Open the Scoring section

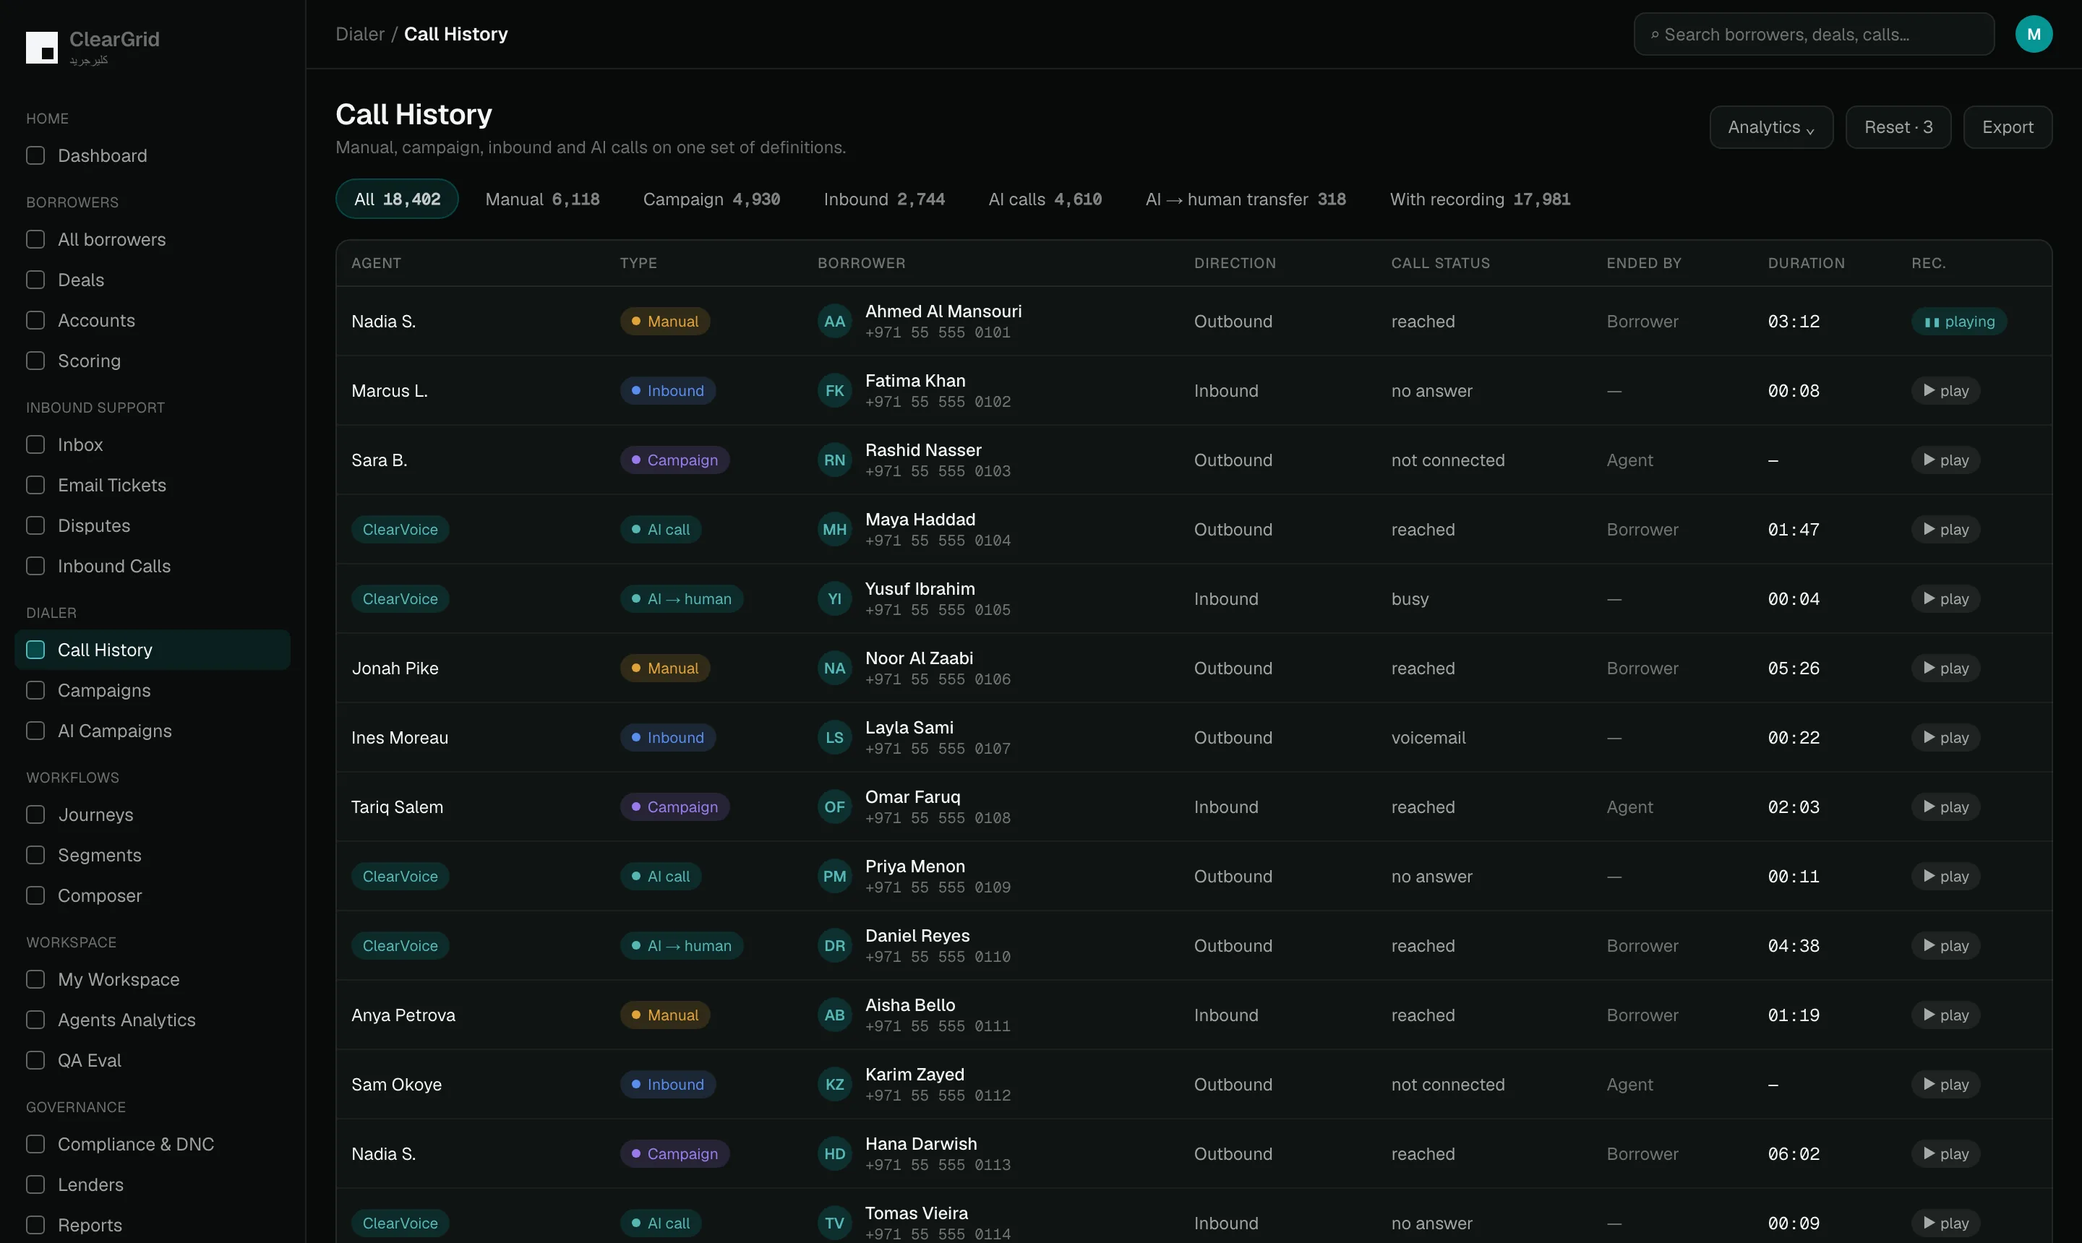pyautogui.click(x=153, y=361)
